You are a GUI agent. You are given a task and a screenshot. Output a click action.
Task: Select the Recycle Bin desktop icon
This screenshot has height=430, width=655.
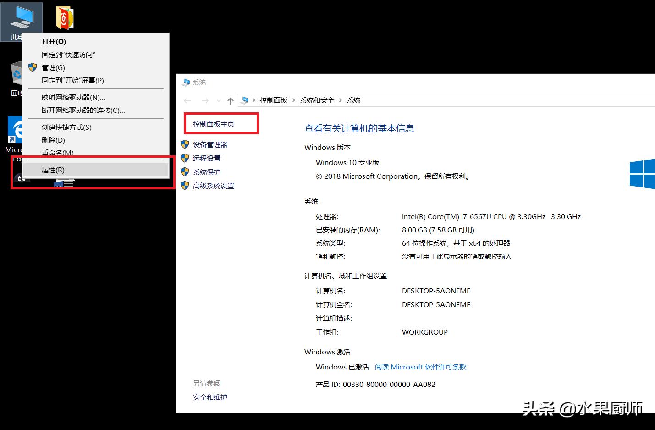click(x=16, y=78)
